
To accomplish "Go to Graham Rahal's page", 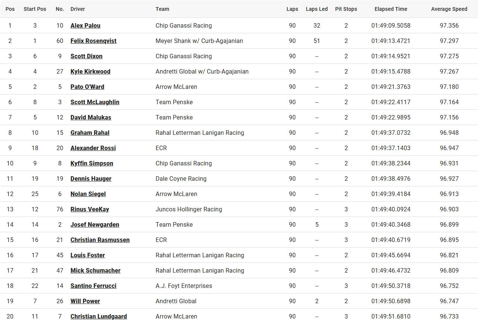I will (x=90, y=133).
